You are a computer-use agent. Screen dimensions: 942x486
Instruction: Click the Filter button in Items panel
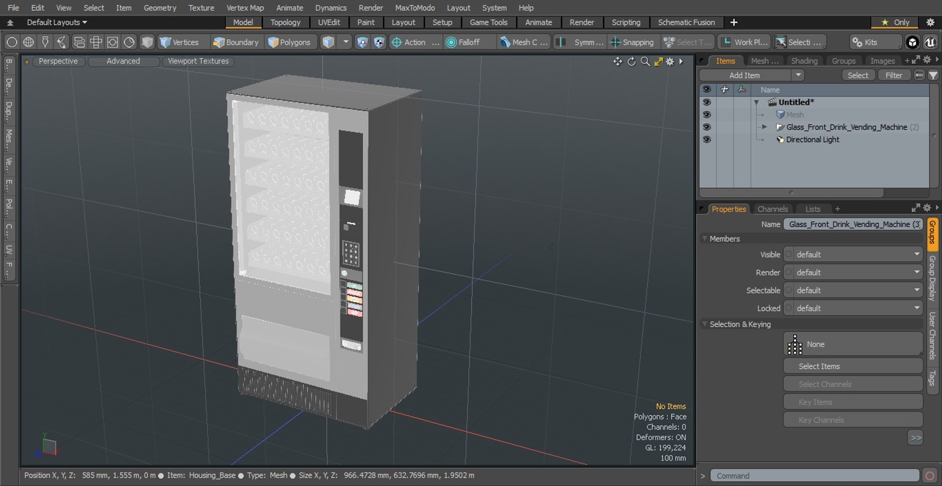tap(893, 75)
